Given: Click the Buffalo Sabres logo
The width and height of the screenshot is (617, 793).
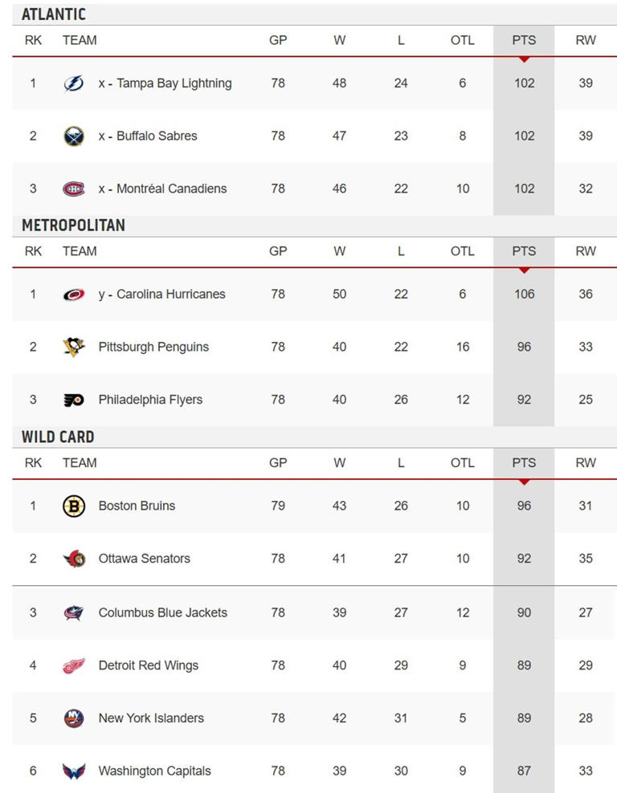Looking at the screenshot, I should click(x=74, y=136).
